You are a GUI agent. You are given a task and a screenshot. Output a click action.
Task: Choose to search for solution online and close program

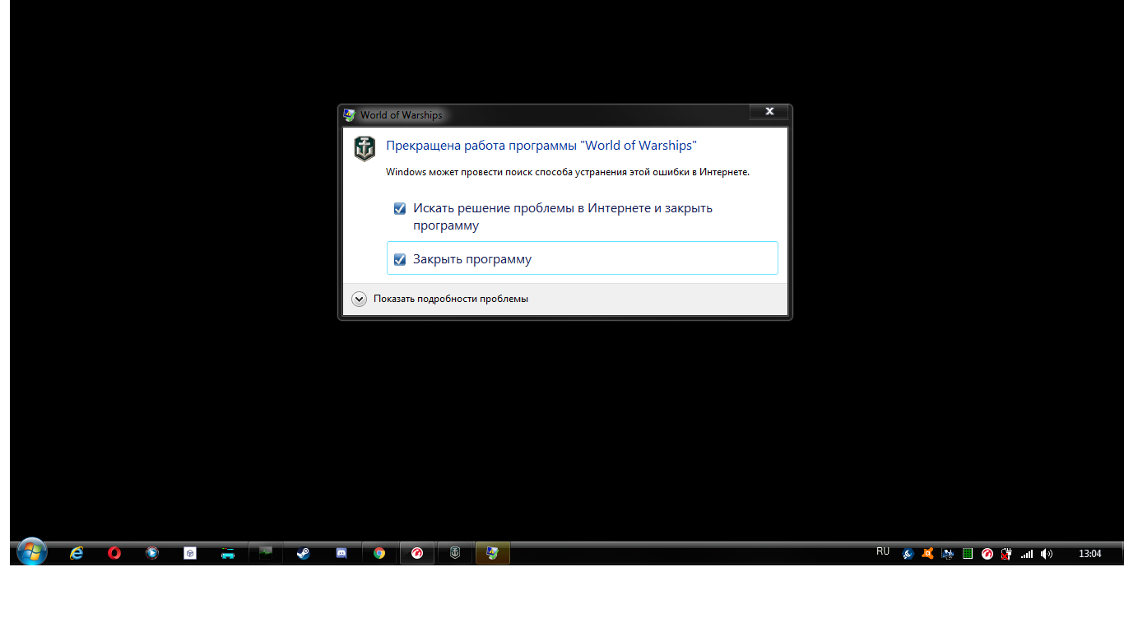pos(582,216)
